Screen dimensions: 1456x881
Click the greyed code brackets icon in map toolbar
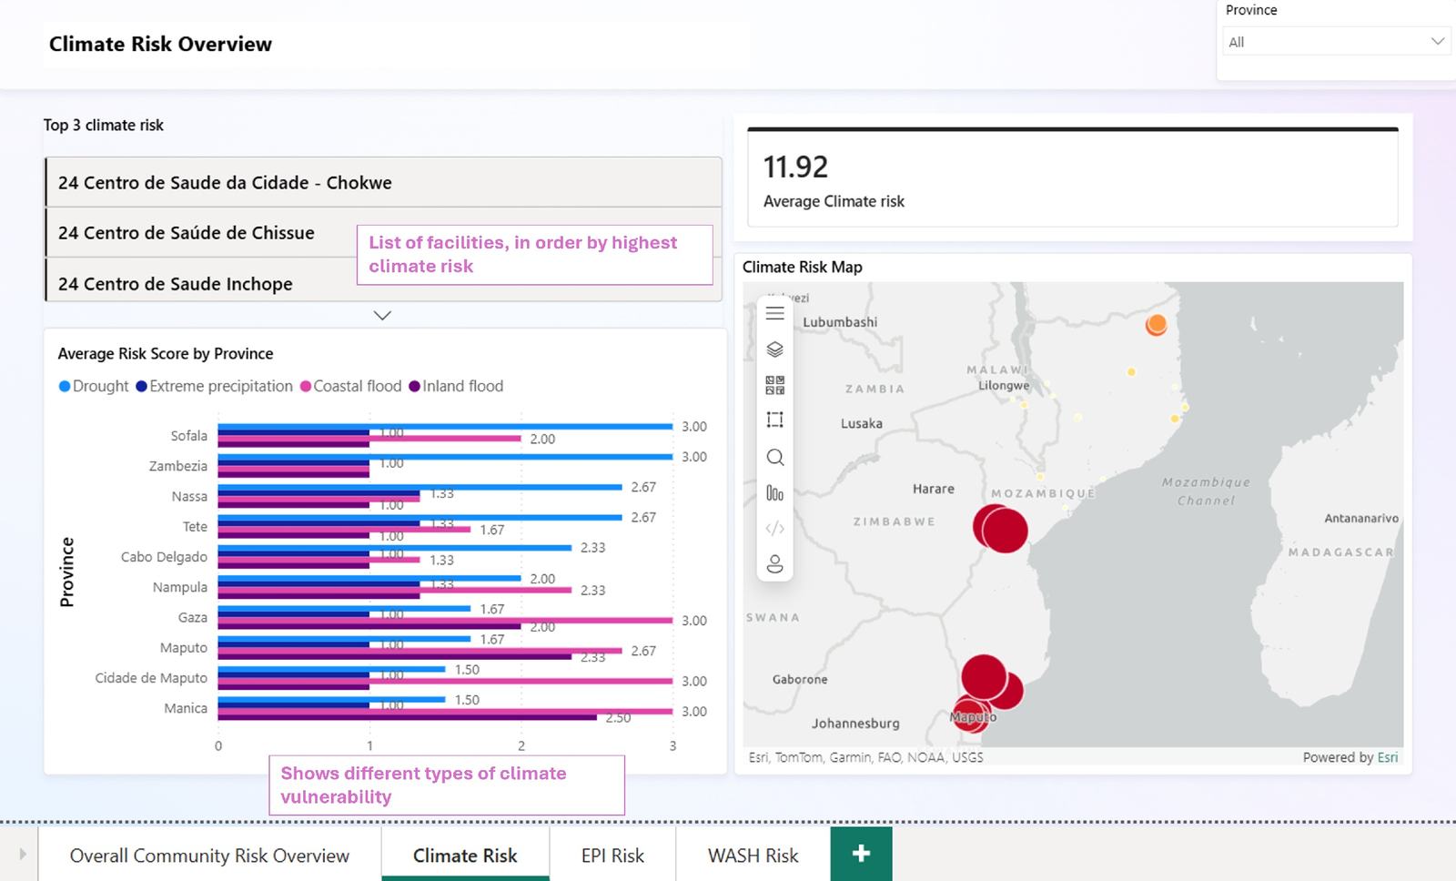(774, 528)
